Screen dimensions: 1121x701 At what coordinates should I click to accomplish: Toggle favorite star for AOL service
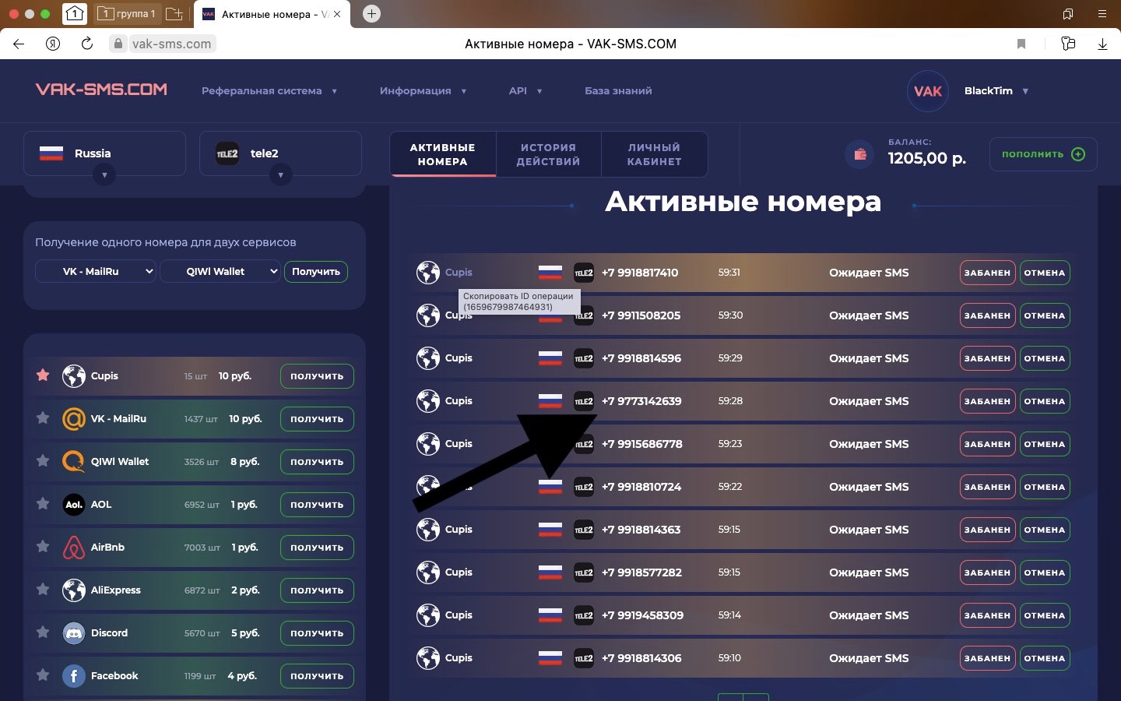tap(43, 504)
